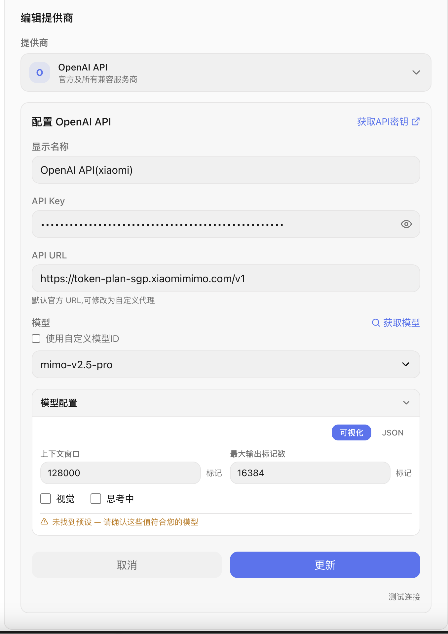Click the arrow in the model selector

click(x=406, y=364)
